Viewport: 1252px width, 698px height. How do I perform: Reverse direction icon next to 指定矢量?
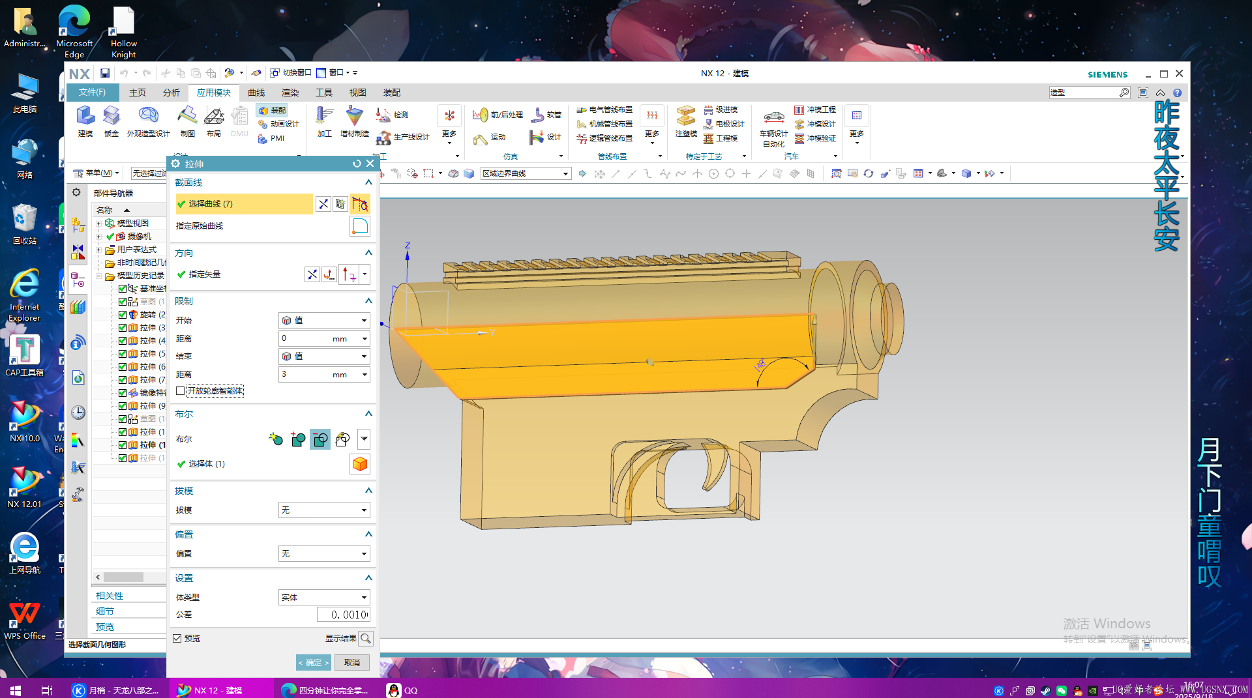[x=312, y=274]
